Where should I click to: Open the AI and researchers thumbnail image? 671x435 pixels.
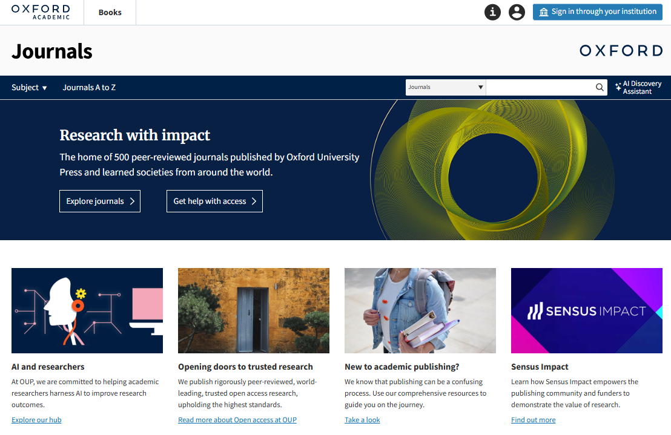point(87,310)
